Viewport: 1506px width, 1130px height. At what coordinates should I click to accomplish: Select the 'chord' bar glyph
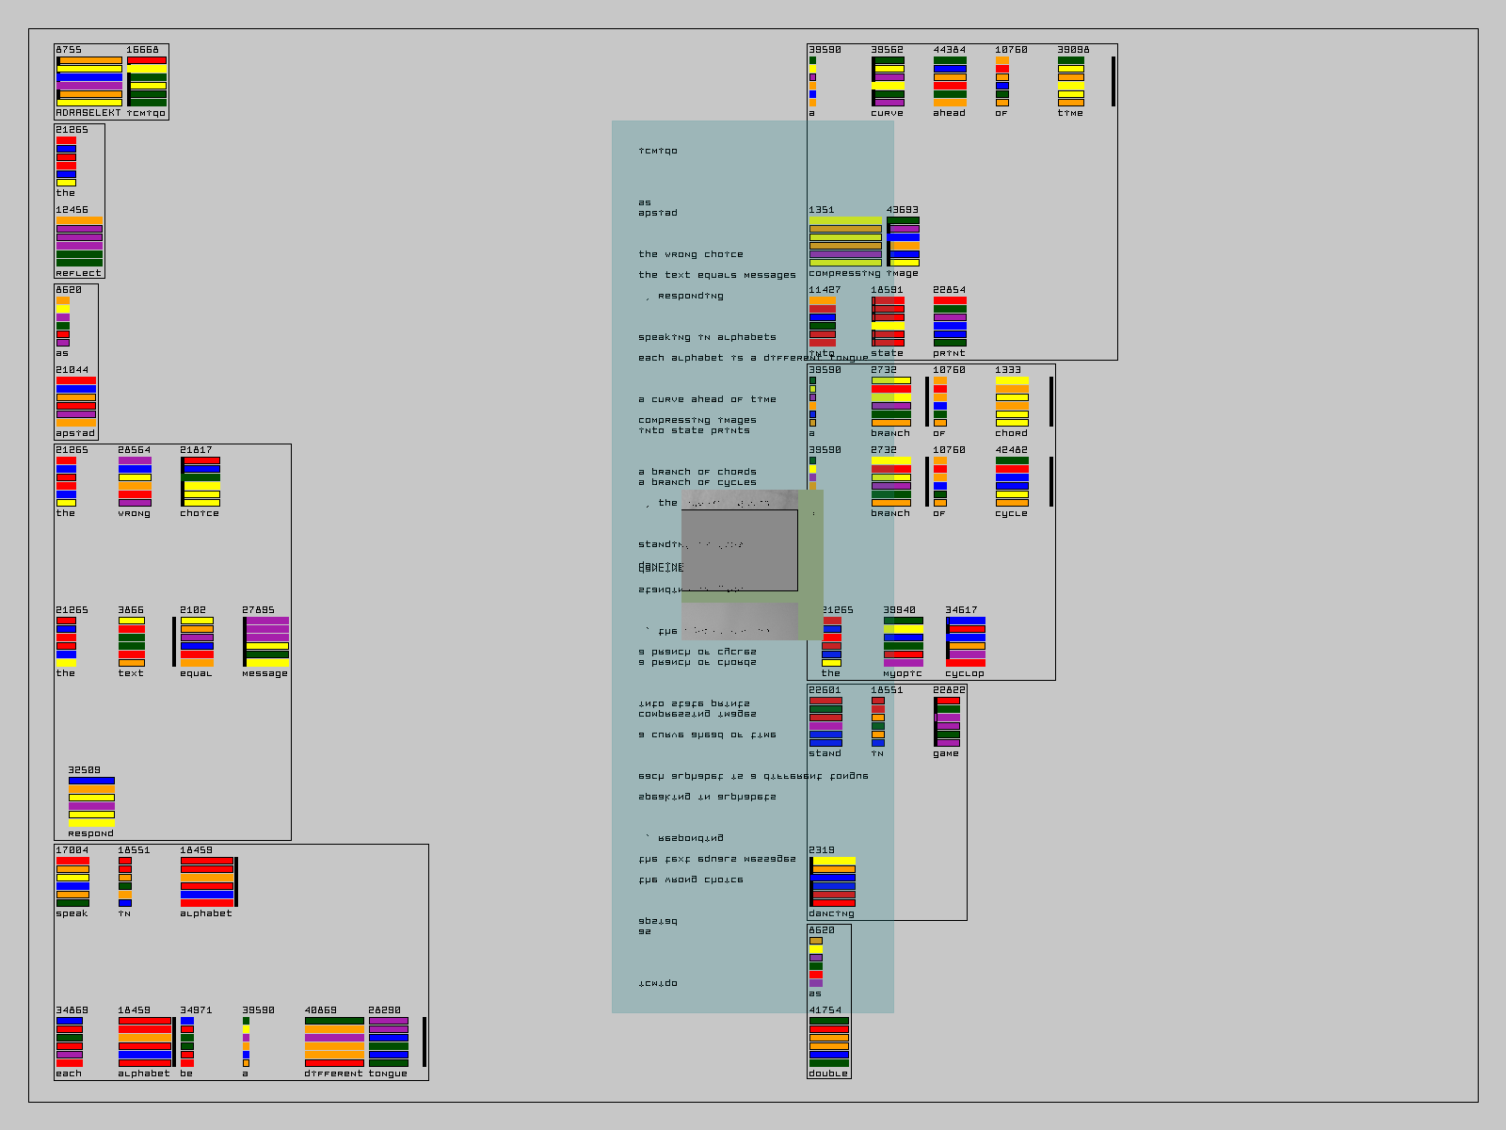point(1012,401)
